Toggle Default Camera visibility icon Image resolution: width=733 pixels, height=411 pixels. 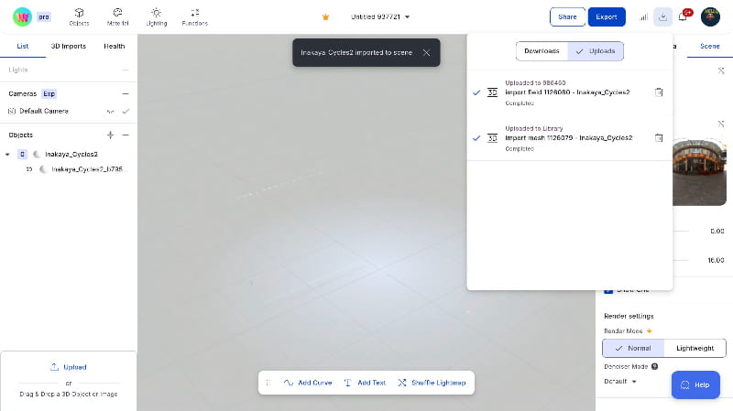[x=110, y=111]
